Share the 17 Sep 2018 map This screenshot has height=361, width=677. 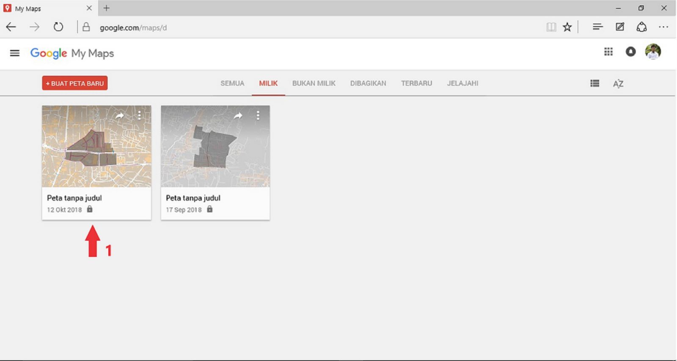[238, 115]
